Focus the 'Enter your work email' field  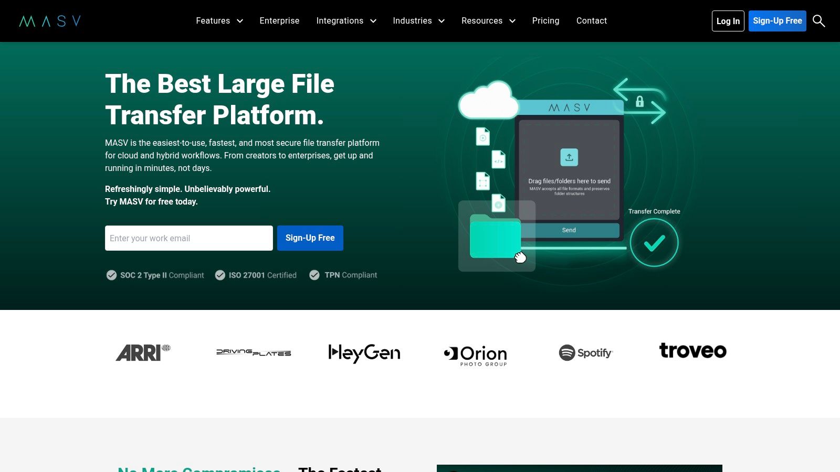189,238
